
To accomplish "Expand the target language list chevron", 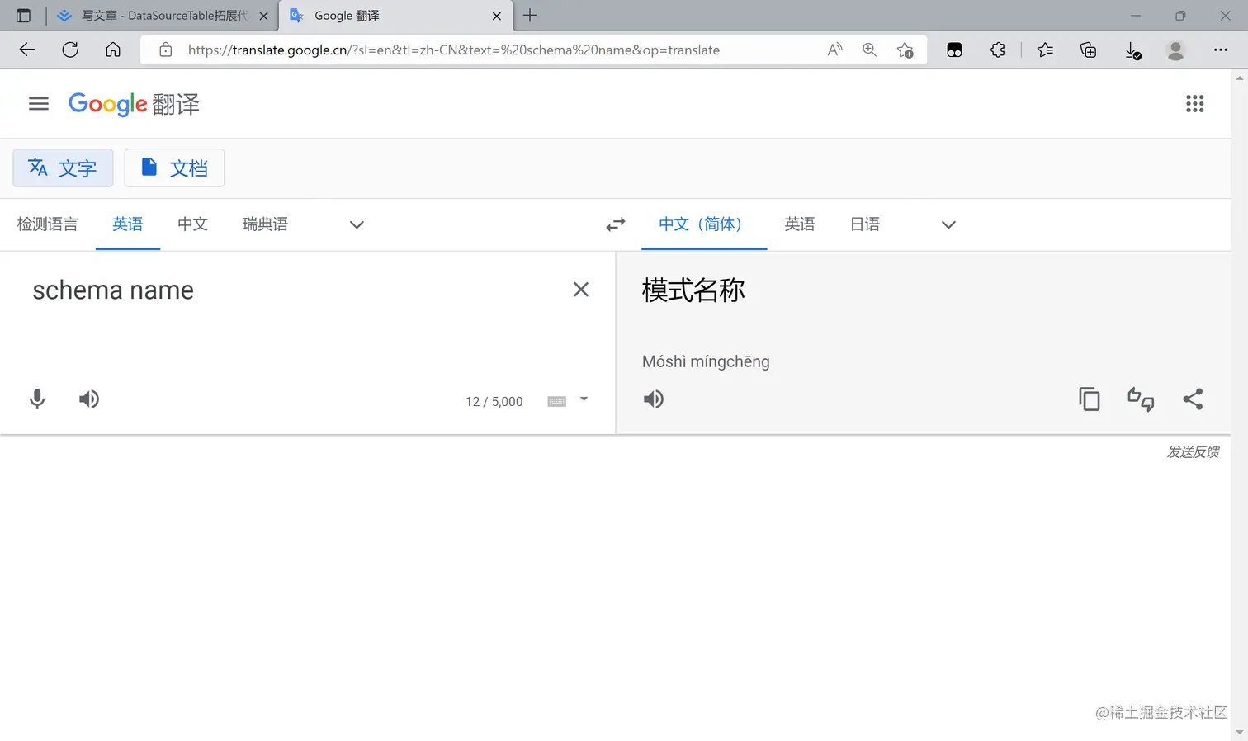I will pos(948,224).
